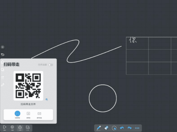
Task: Choose the scan-to-take-away share option
Action: pyautogui.click(x=17, y=114)
